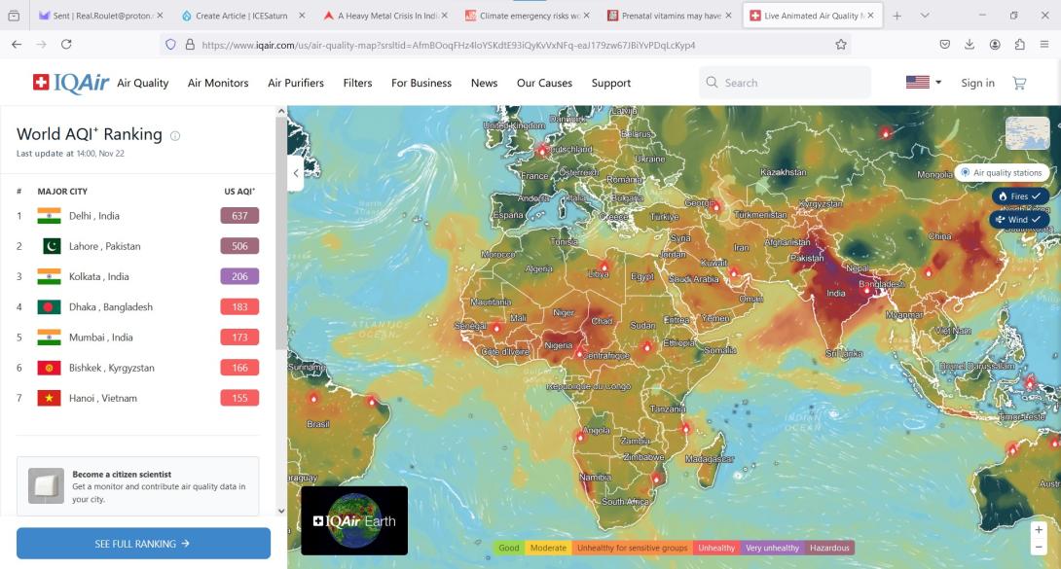
Task: Click See Full Ranking button
Action: [143, 544]
